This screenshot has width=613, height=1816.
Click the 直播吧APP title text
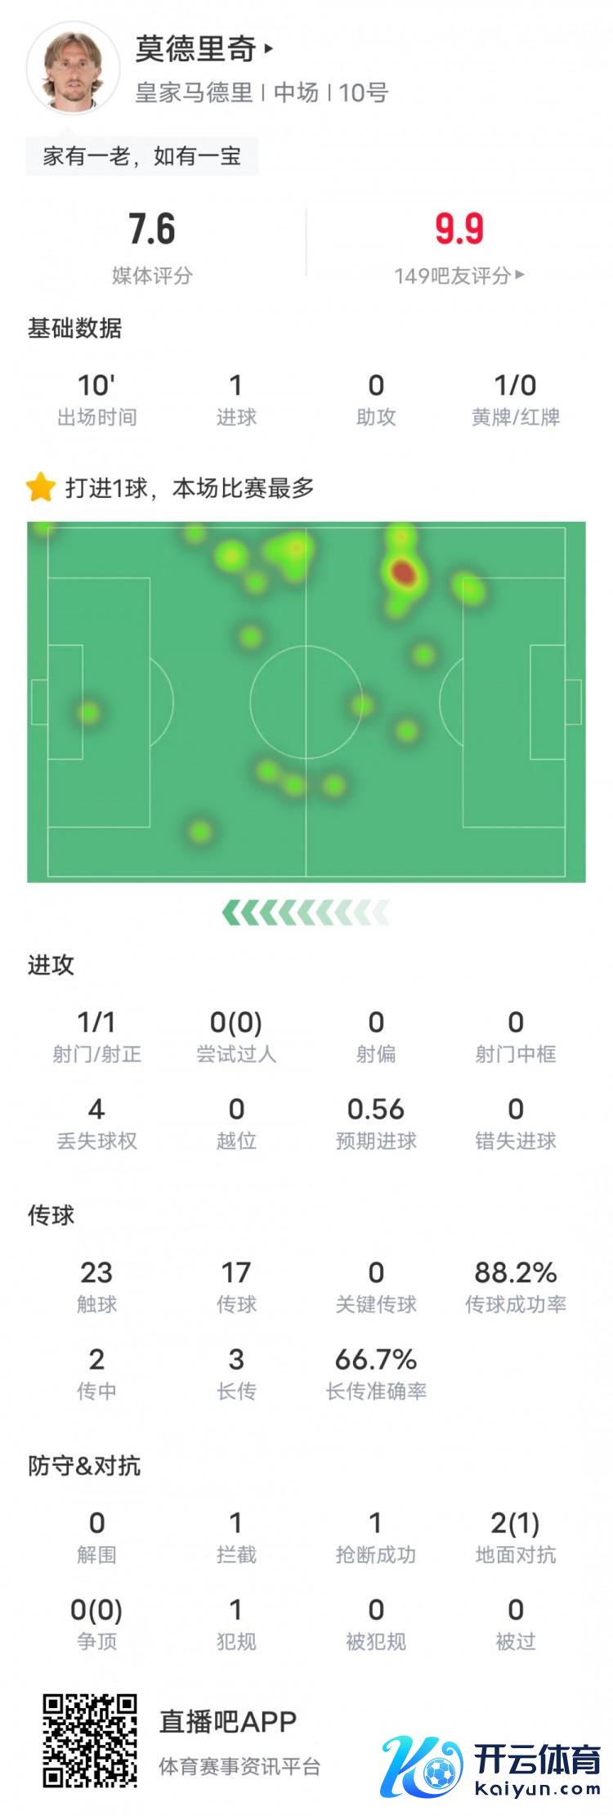[227, 1721]
